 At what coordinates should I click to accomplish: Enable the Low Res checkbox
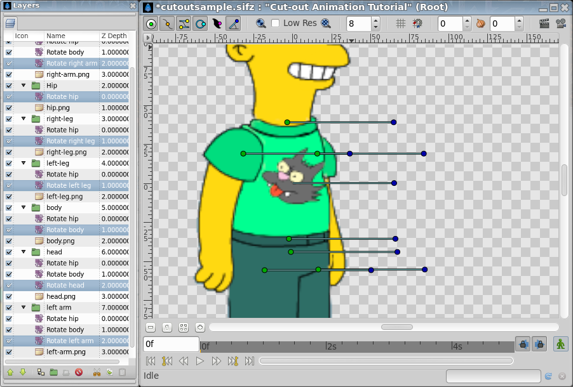pos(276,23)
